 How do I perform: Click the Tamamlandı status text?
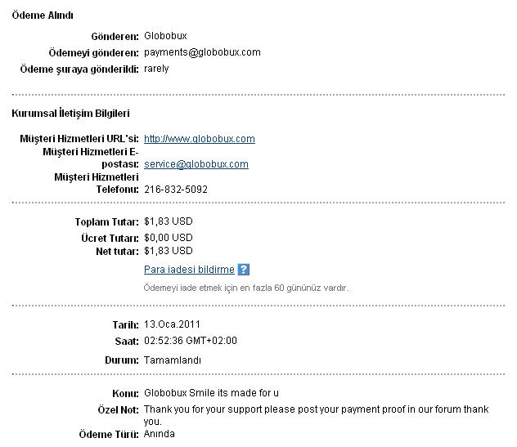click(x=172, y=360)
